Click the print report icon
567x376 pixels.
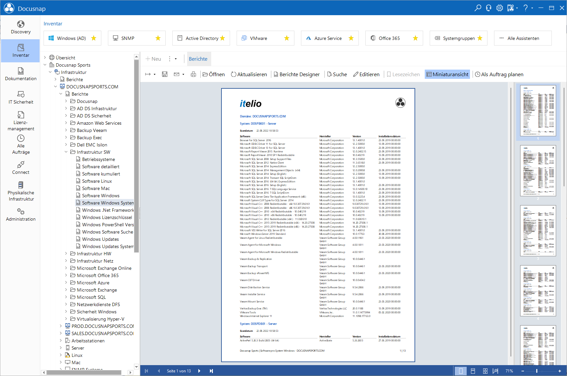193,75
